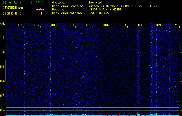Click time axis label 1816
This screenshot has width=182, height=116.
(x=106, y=25)
